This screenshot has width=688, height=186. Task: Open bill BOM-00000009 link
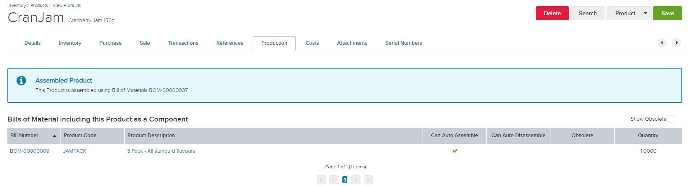30,151
